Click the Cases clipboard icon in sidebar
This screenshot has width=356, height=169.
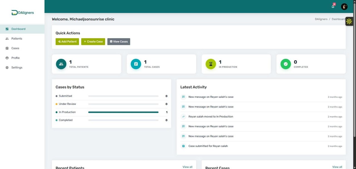pos(7,48)
